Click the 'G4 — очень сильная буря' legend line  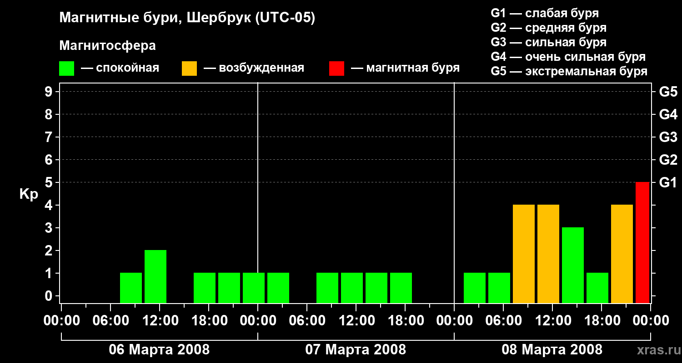568,57
